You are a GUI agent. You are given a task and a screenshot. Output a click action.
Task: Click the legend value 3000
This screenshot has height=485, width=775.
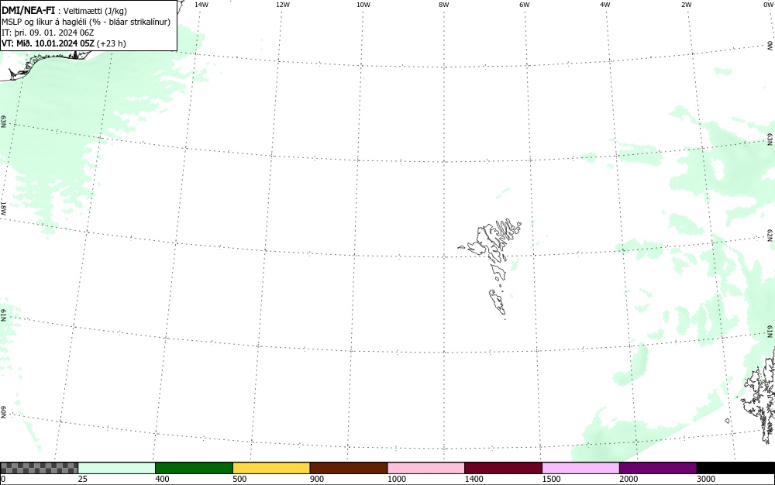click(x=706, y=479)
